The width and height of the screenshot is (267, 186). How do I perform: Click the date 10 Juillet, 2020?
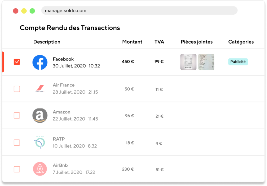69,146
